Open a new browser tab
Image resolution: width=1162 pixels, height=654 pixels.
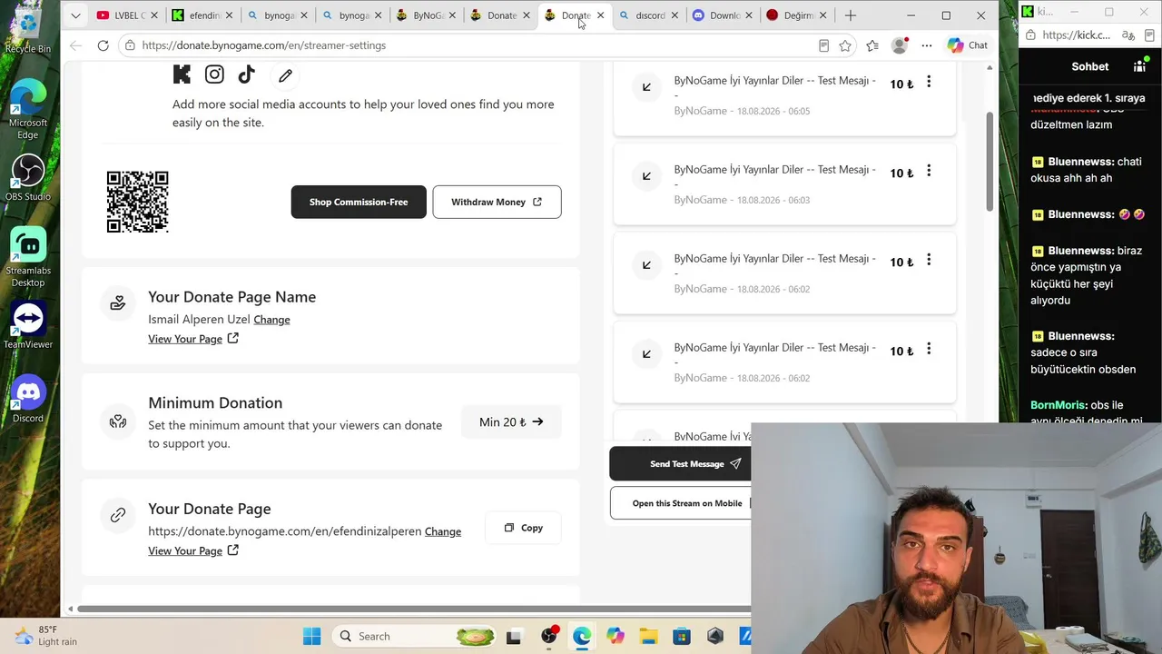tap(851, 15)
